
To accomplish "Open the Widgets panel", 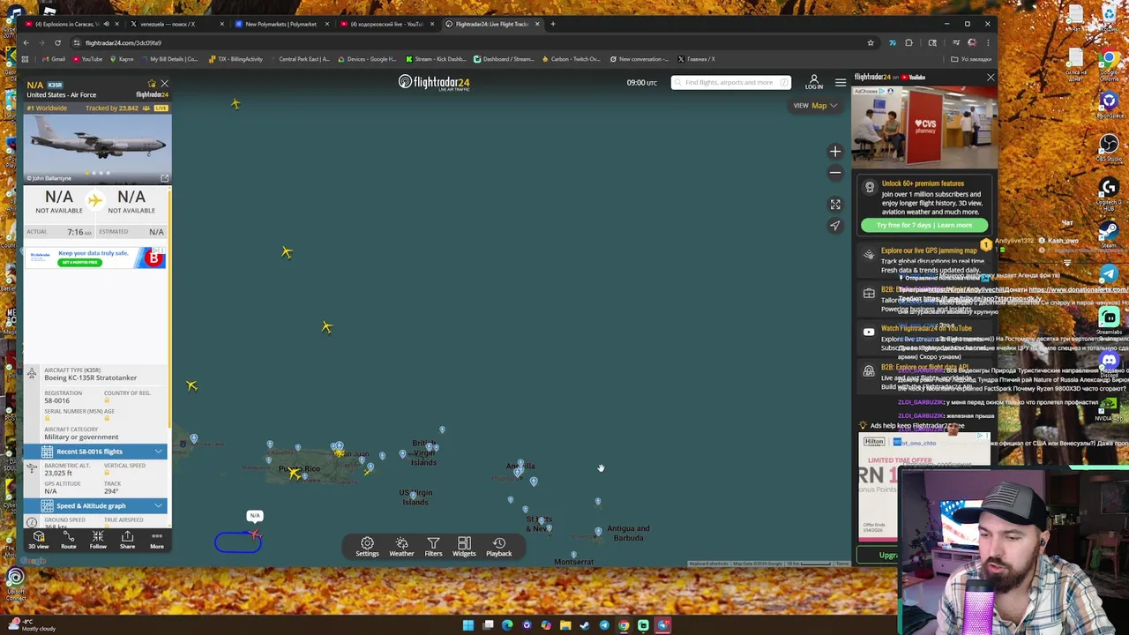I will pos(464,547).
